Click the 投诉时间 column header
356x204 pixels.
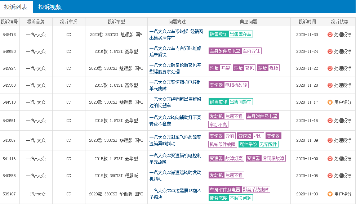pos(307,22)
